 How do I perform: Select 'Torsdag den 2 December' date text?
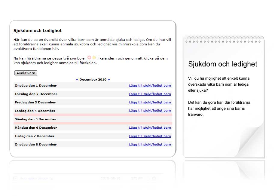point(36,94)
